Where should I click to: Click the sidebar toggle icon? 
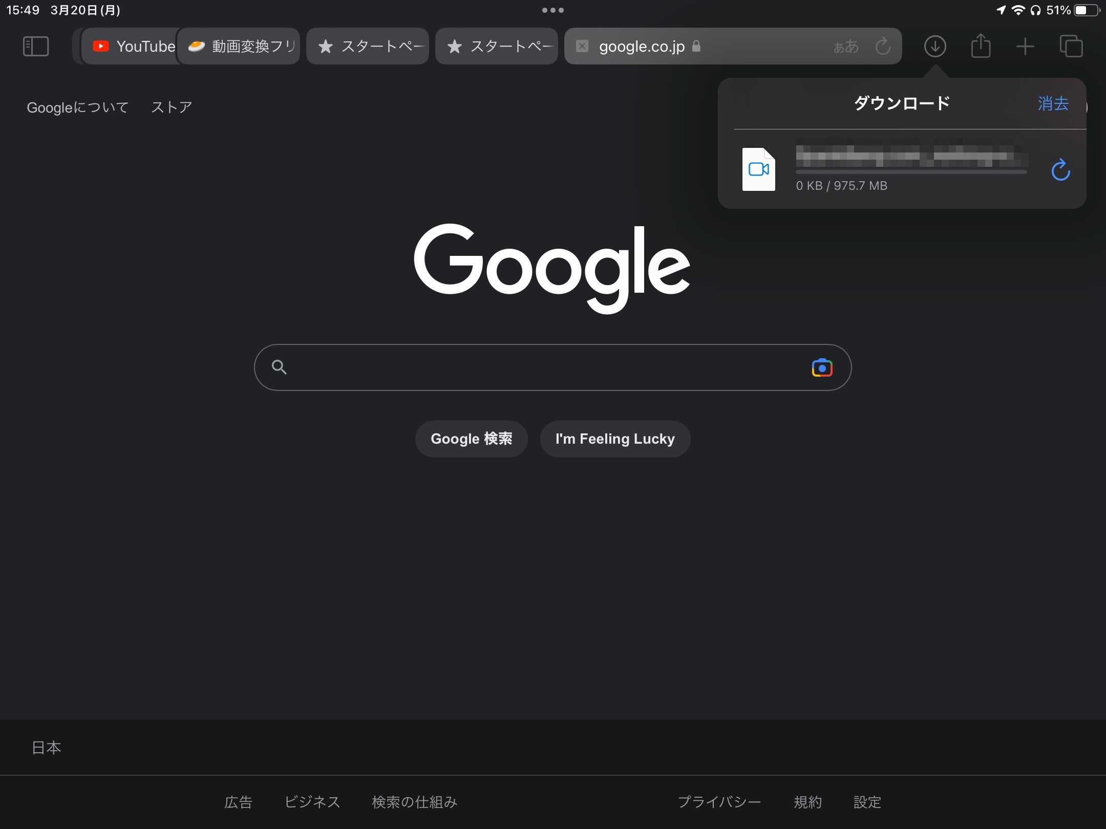pyautogui.click(x=36, y=46)
